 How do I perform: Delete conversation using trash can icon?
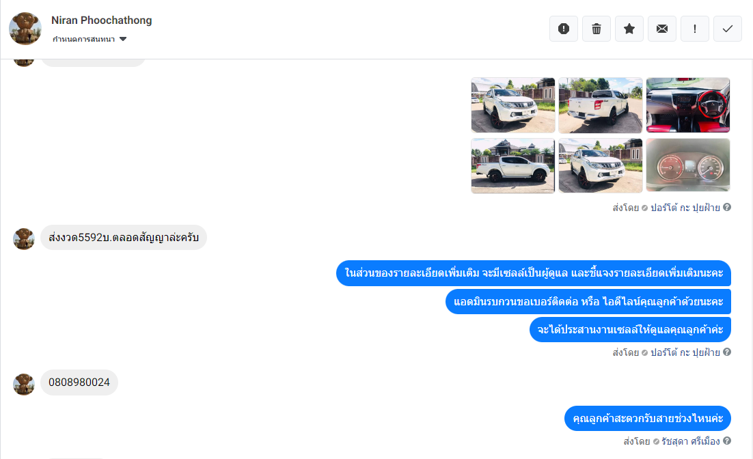(x=597, y=29)
